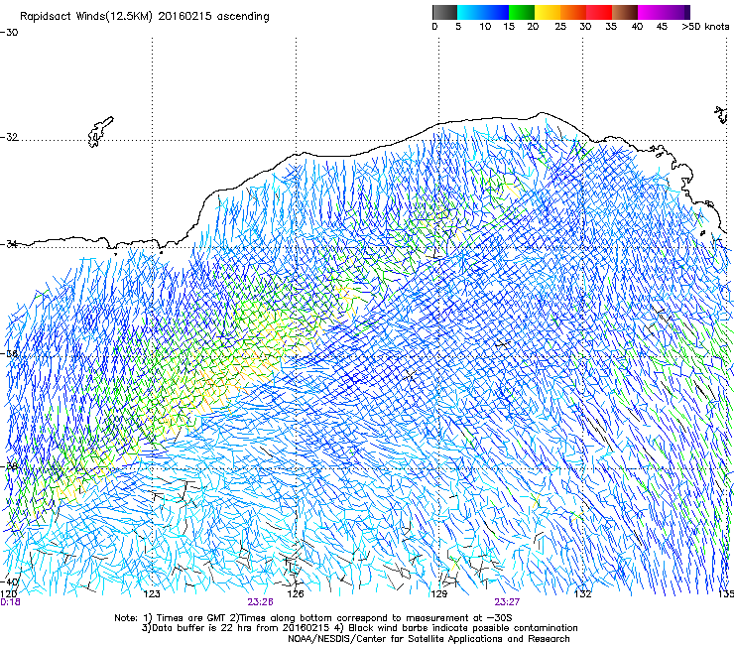Choose the red 30-35 knots legend segment
This screenshot has width=734, height=645.
click(599, 12)
